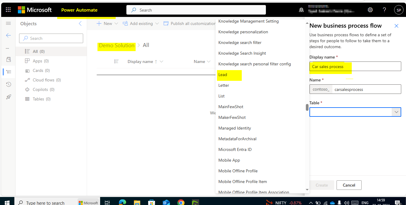Image resolution: width=406 pixels, height=205 pixels.
Task: Open the environment picker icon
Action: click(301, 10)
